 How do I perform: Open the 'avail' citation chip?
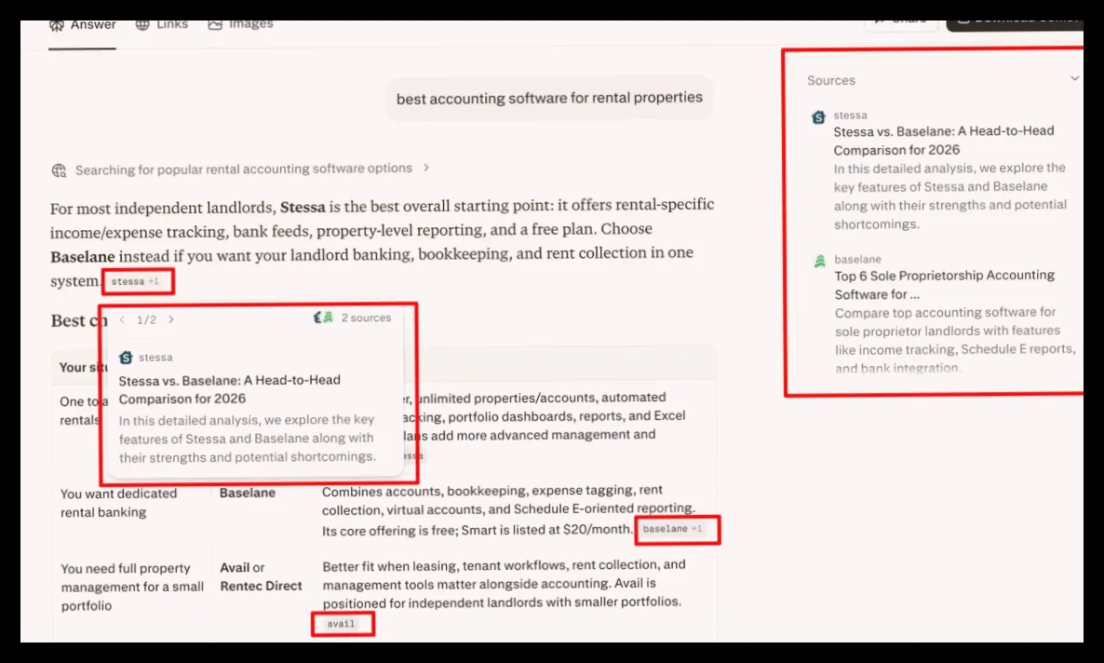pyautogui.click(x=342, y=624)
